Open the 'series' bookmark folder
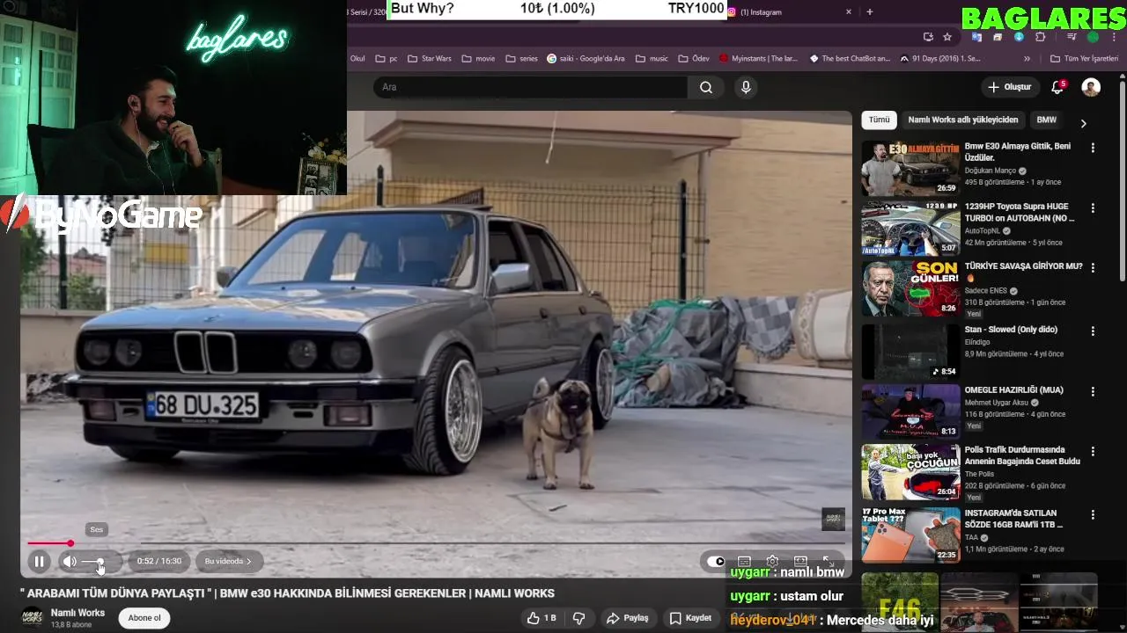This screenshot has width=1127, height=633. 521,59
